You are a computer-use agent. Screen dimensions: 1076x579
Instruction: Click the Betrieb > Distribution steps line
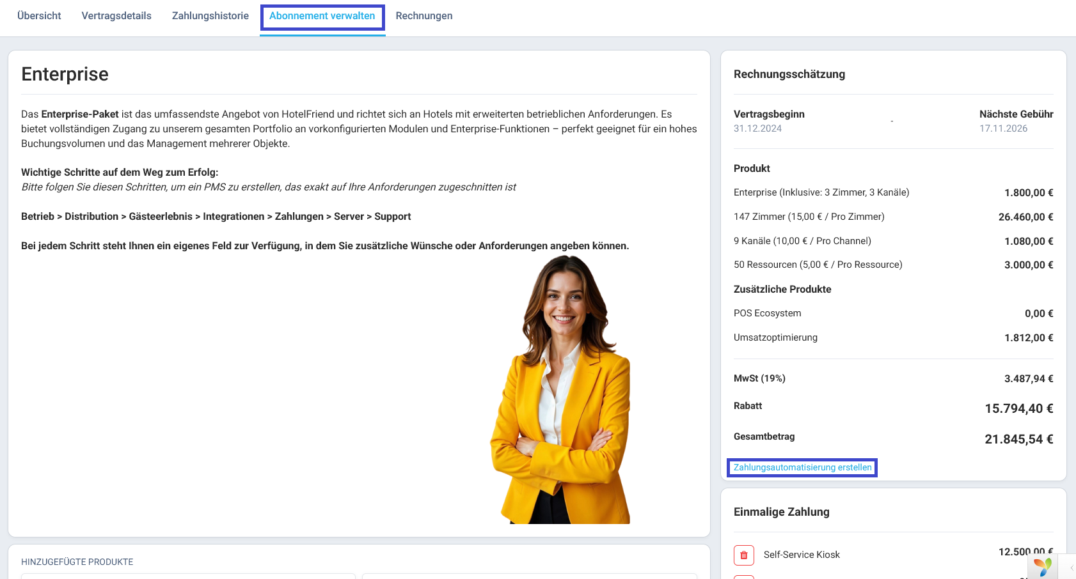(x=216, y=217)
